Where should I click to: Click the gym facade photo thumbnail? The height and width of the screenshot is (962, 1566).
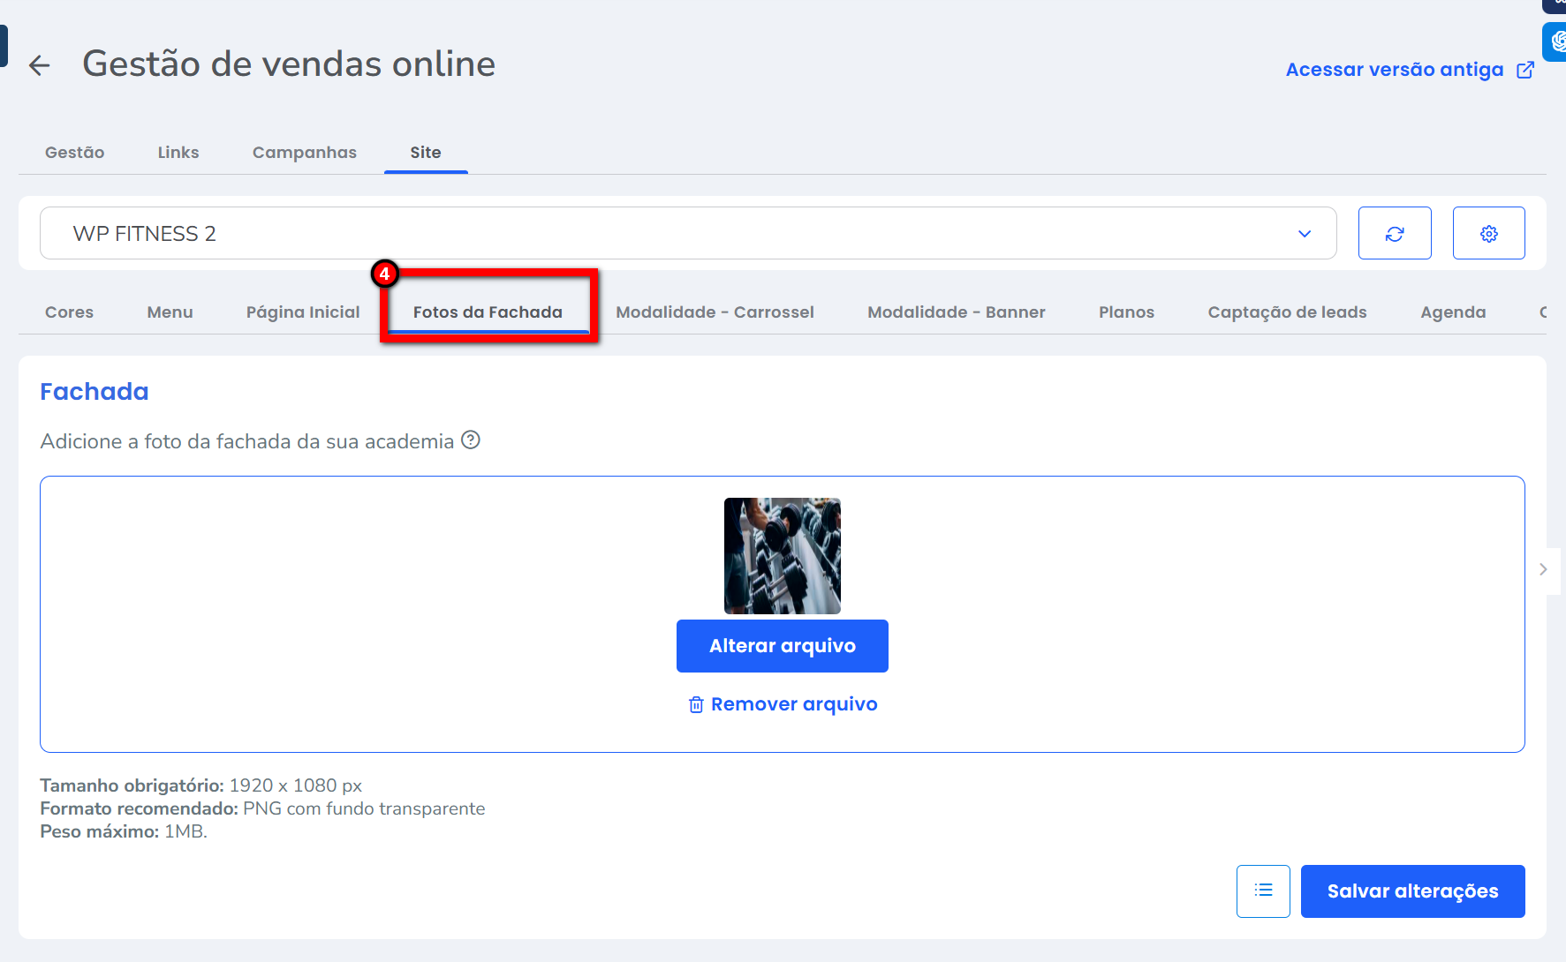point(782,556)
